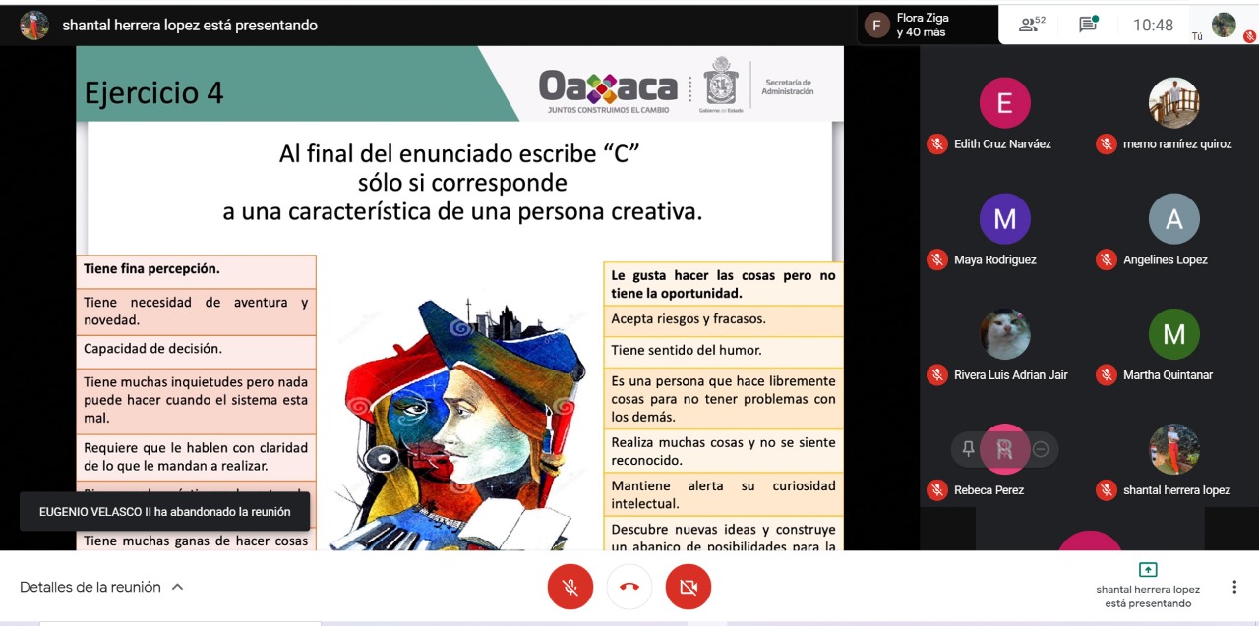Screen dimensions: 1259x626
Task: Click the presenting screen icon for shantal
Action: [1147, 570]
